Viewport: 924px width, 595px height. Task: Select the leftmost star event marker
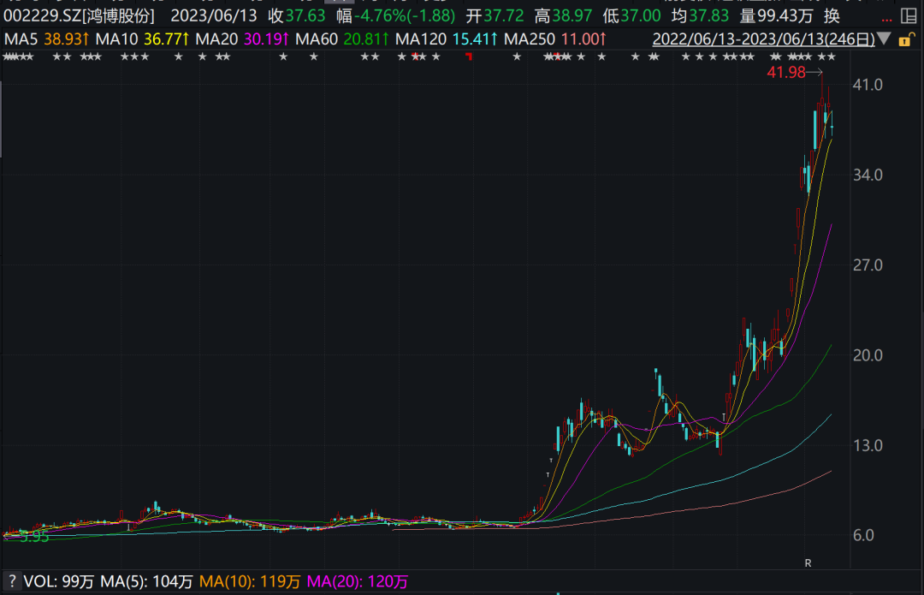tap(7, 57)
